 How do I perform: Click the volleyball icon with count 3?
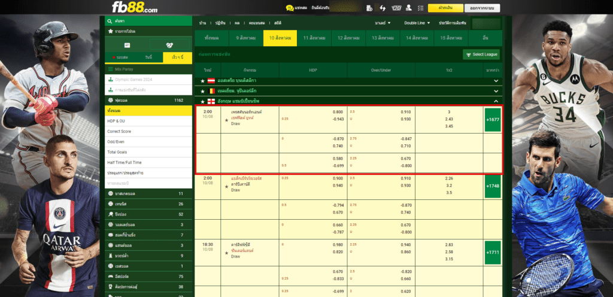(x=111, y=225)
